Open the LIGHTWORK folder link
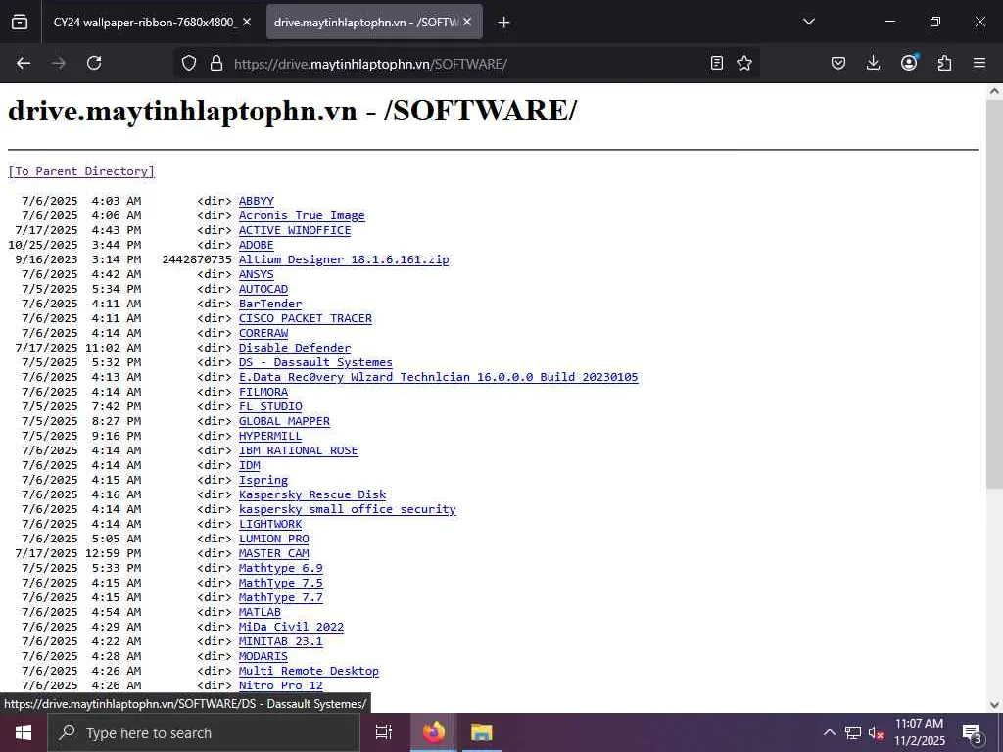 pyautogui.click(x=270, y=525)
